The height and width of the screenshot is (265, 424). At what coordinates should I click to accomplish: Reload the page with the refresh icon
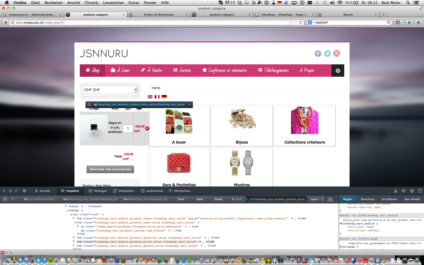click(x=300, y=22)
